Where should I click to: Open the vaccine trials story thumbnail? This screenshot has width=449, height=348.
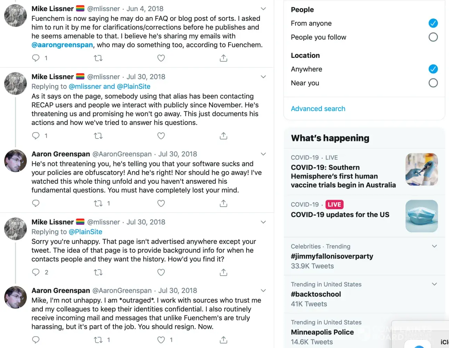pos(422,169)
